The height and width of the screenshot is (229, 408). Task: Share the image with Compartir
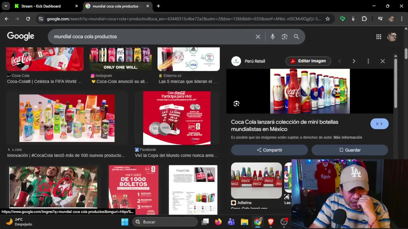pos(269,150)
